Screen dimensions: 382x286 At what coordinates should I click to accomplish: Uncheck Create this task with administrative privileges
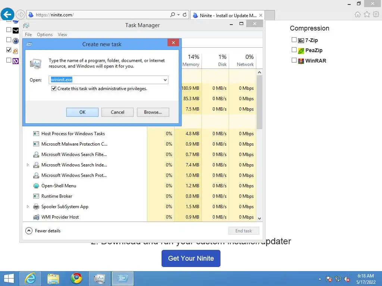[54, 89]
